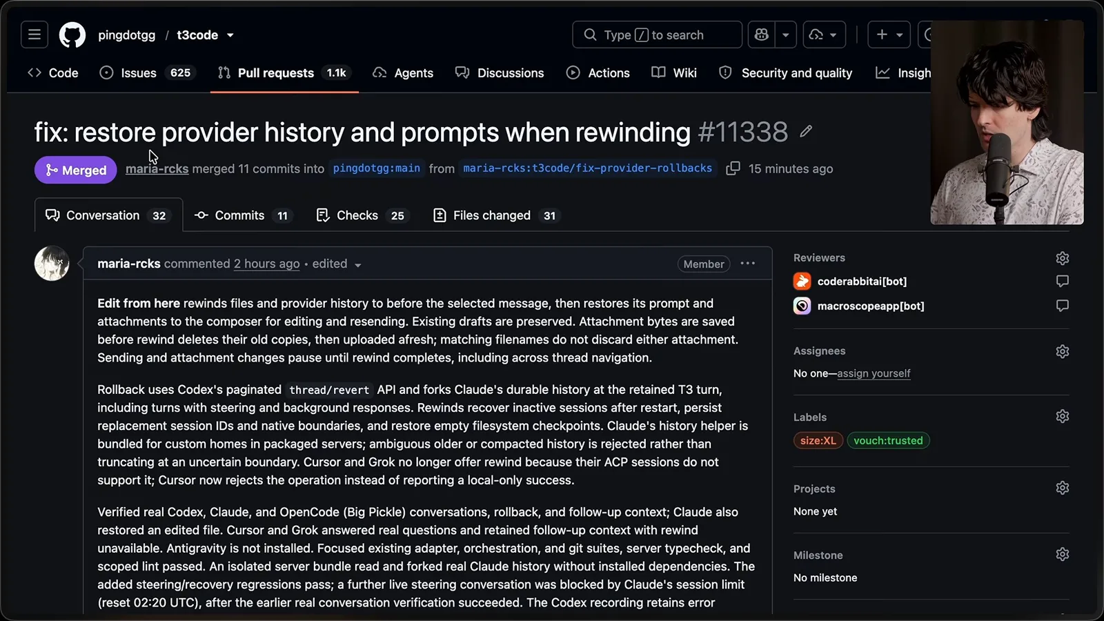View coderabbitai[bot] review comment icon
The width and height of the screenshot is (1104, 621).
click(1063, 281)
